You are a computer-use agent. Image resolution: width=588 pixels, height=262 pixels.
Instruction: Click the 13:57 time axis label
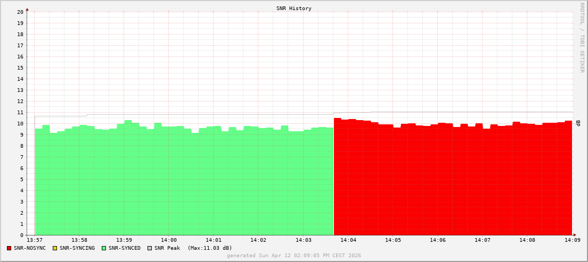tap(35, 240)
